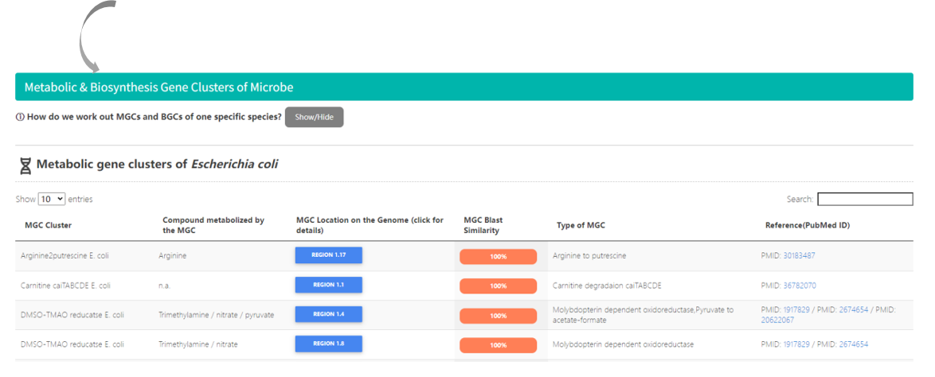Open the entries count dropdown

click(52, 199)
